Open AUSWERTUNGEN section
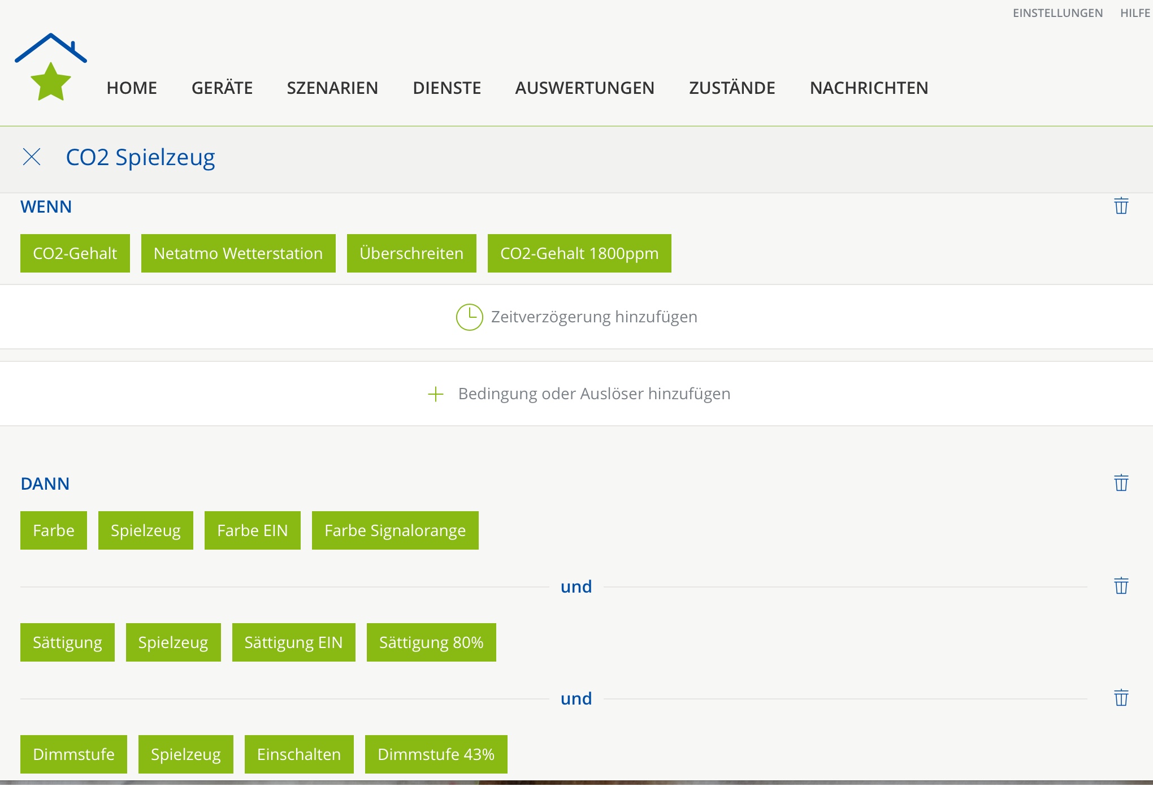1153x786 pixels. pyautogui.click(x=584, y=88)
